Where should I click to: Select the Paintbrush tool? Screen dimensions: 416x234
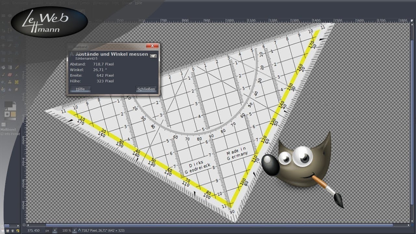pos(3,74)
